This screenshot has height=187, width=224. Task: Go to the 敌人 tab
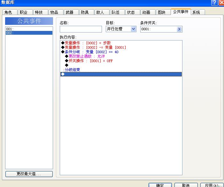coord(102,12)
